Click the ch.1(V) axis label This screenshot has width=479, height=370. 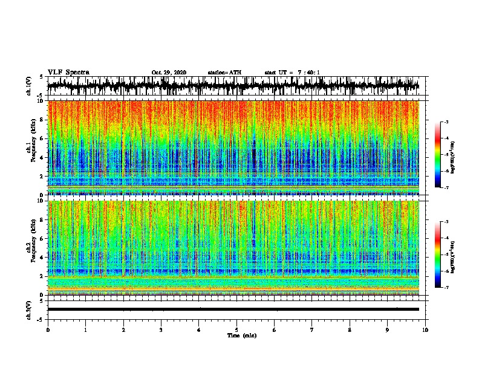coord(29,86)
